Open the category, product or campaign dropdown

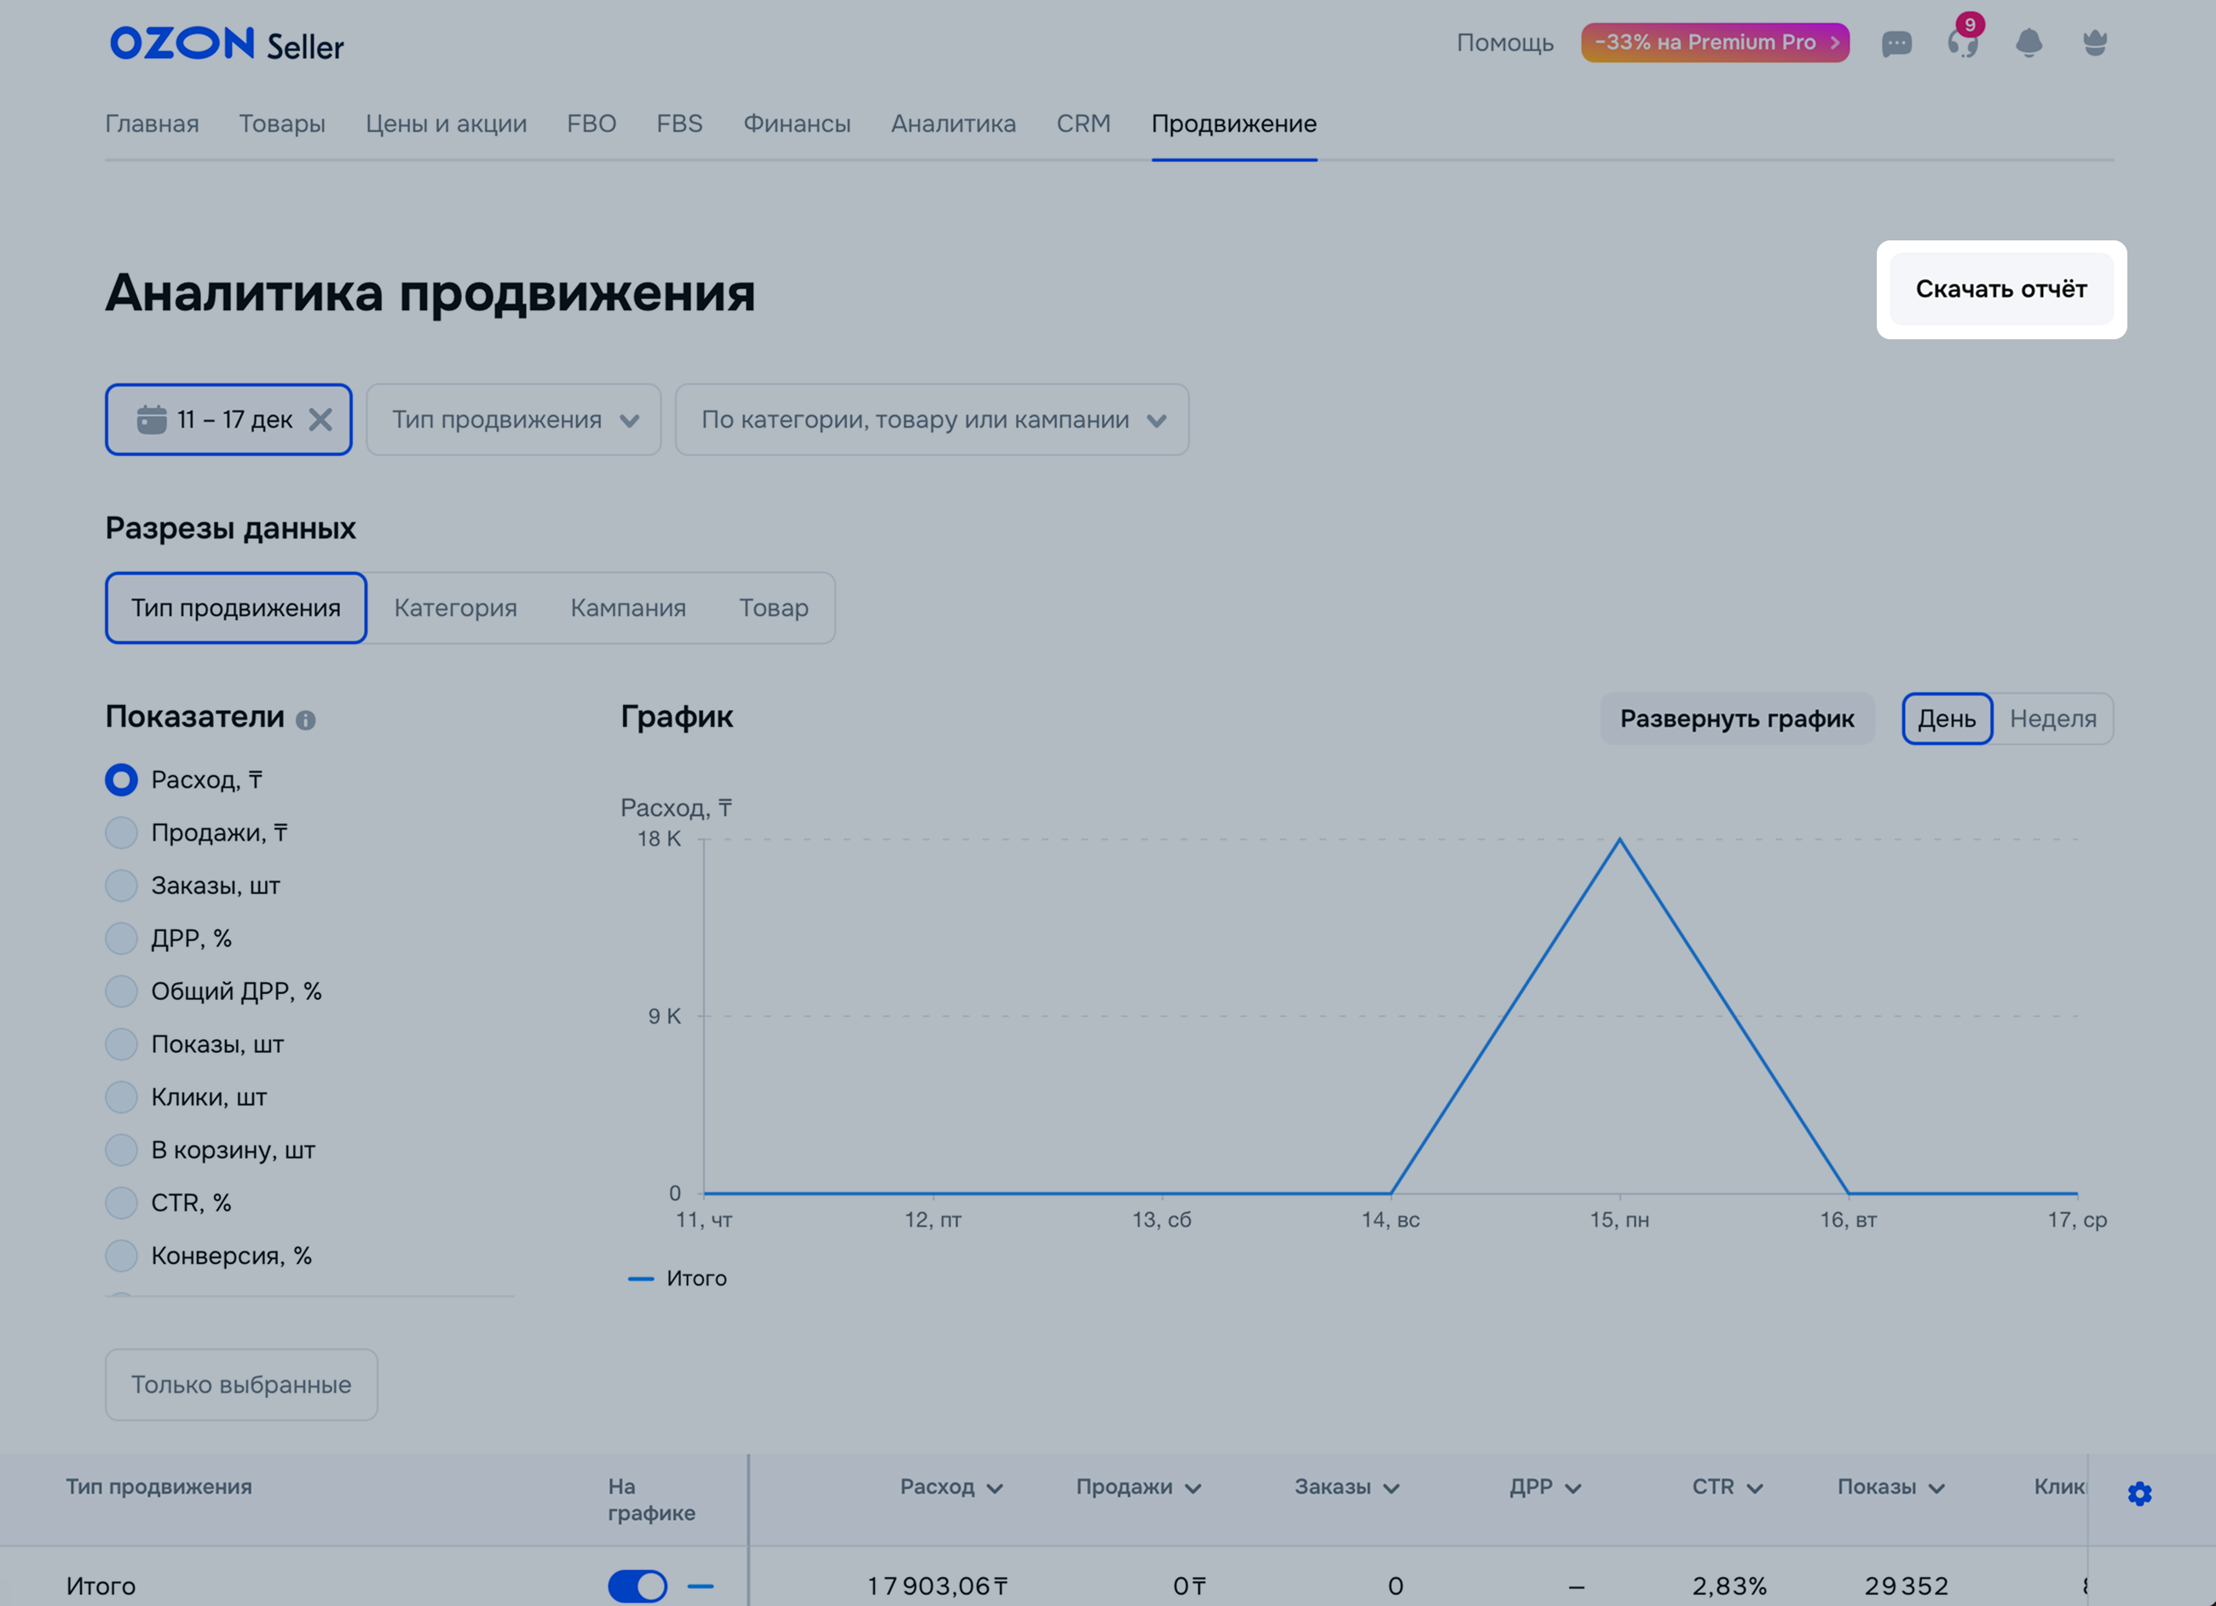(932, 419)
